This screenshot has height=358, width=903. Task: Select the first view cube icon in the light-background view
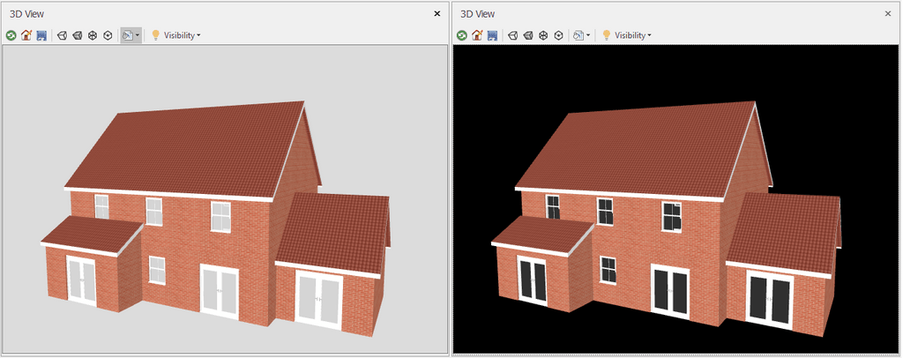pyautogui.click(x=62, y=35)
